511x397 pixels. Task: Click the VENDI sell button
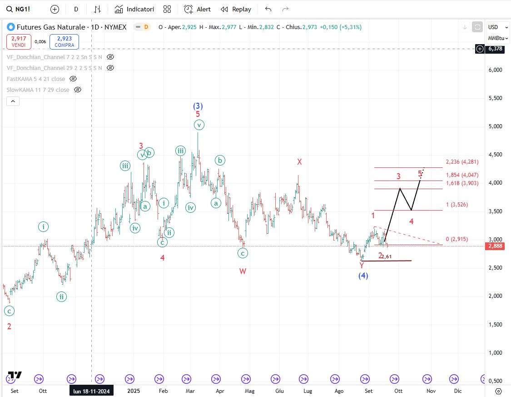click(19, 42)
